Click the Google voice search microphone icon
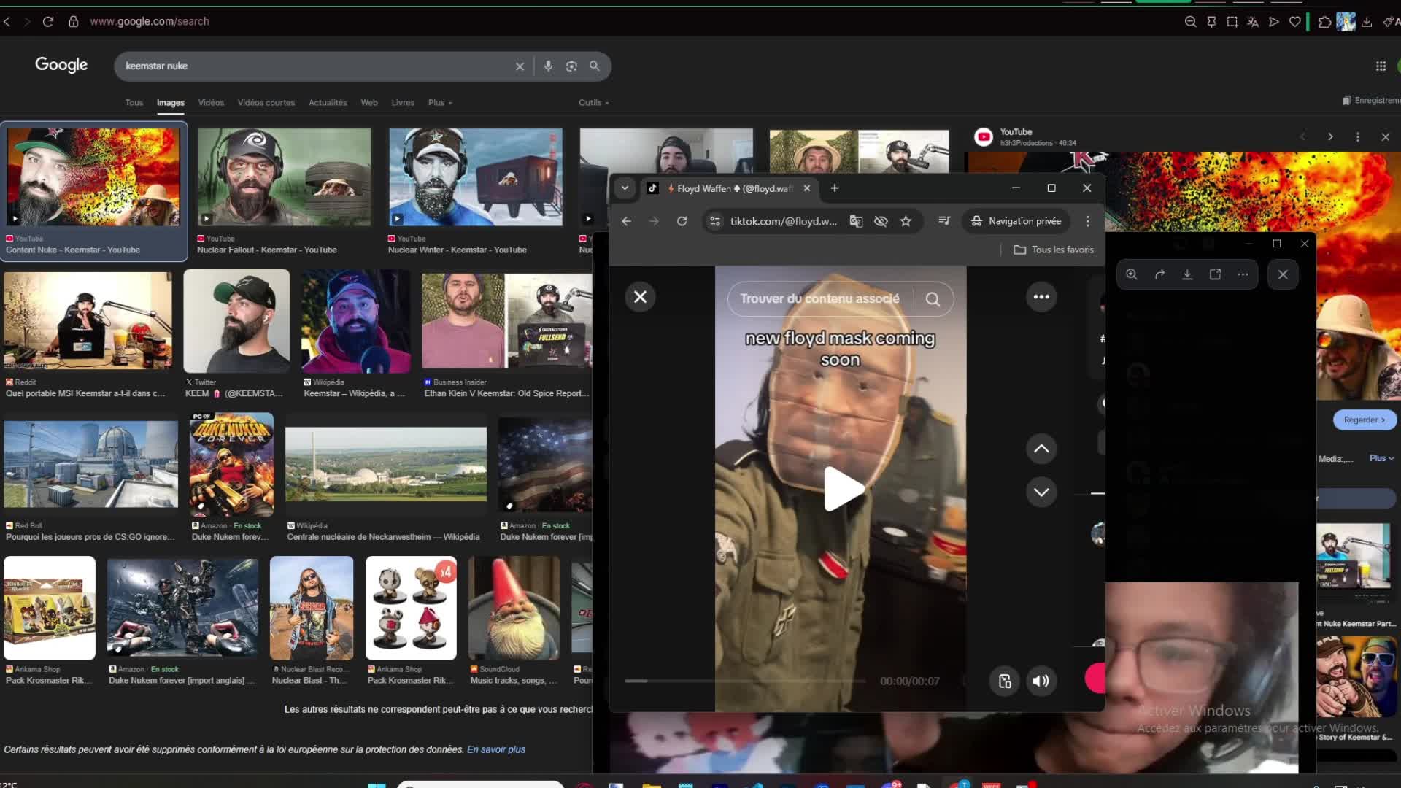 (x=548, y=66)
